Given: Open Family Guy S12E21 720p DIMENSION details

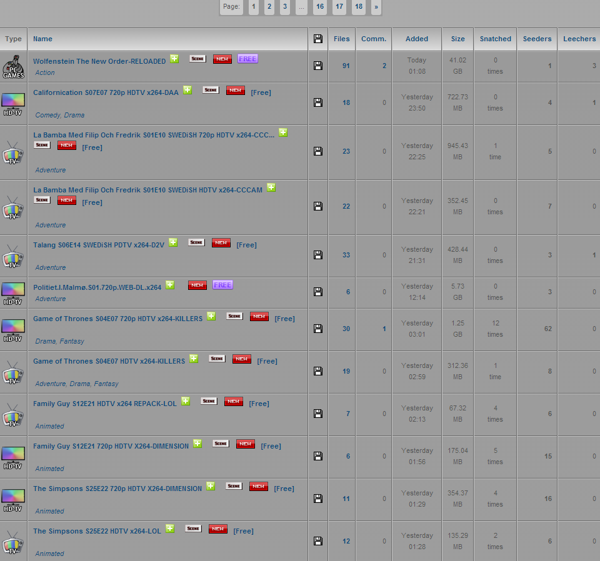Looking at the screenshot, I should click(x=111, y=446).
